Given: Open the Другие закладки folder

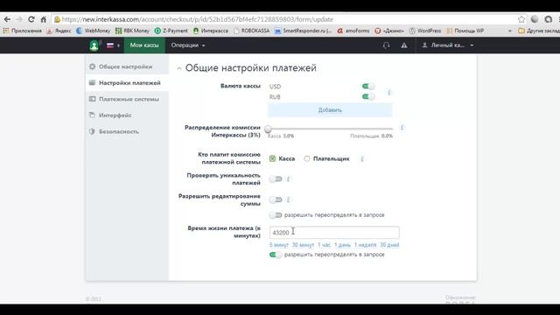Looking at the screenshot, I should [539, 31].
